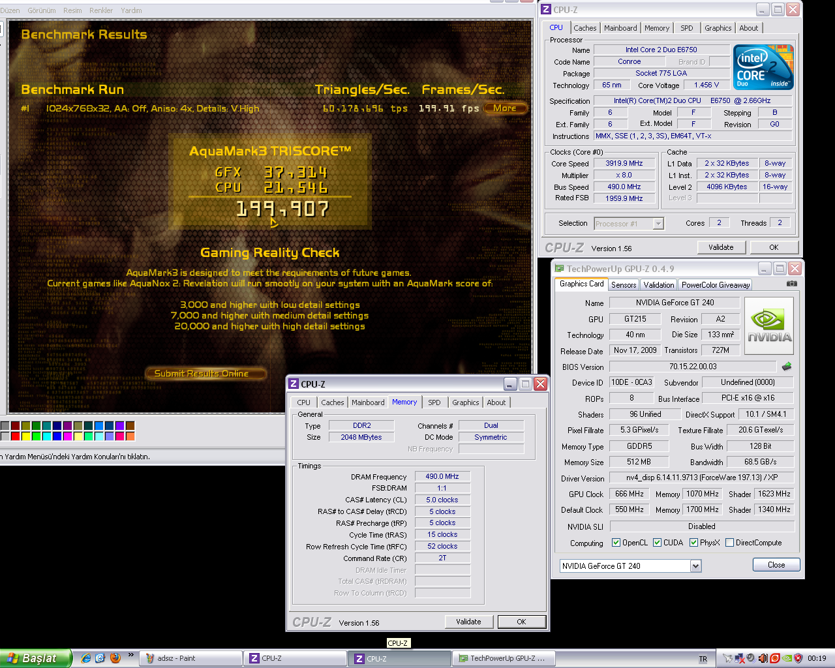
Task: Click the TR language indicator
Action: click(x=703, y=659)
